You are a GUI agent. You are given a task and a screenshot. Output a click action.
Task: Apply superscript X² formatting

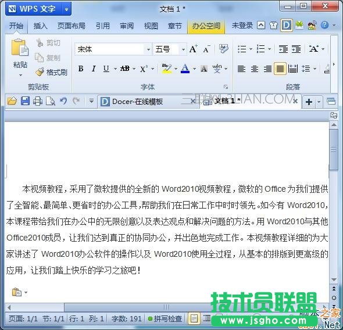pos(144,69)
